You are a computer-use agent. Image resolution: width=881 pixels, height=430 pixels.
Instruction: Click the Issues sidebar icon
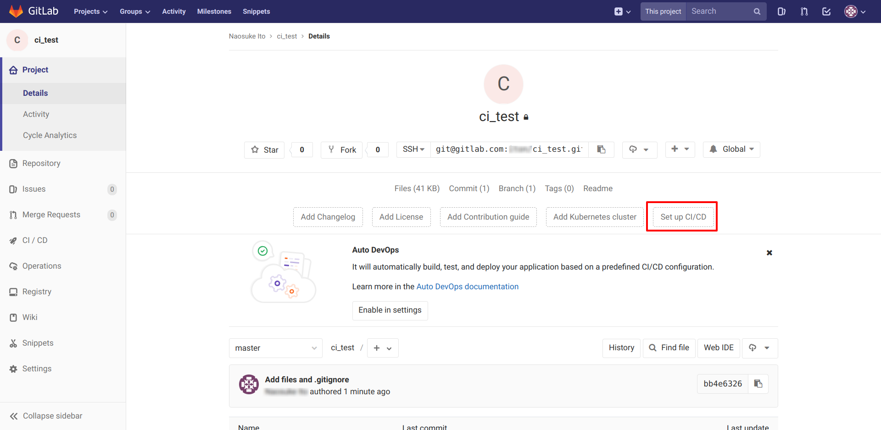[13, 189]
